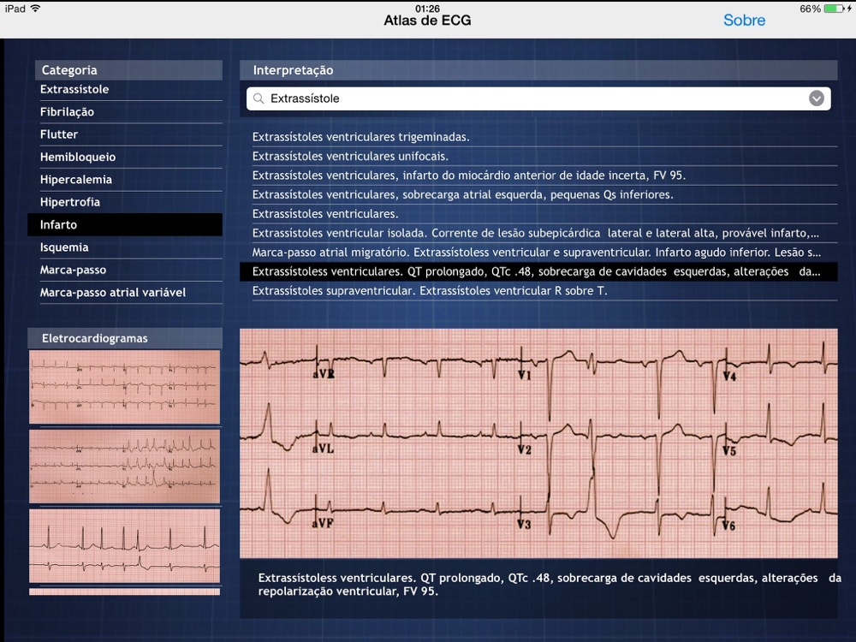Expand the search field dropdown arrow
The width and height of the screenshot is (856, 642).
coord(816,98)
